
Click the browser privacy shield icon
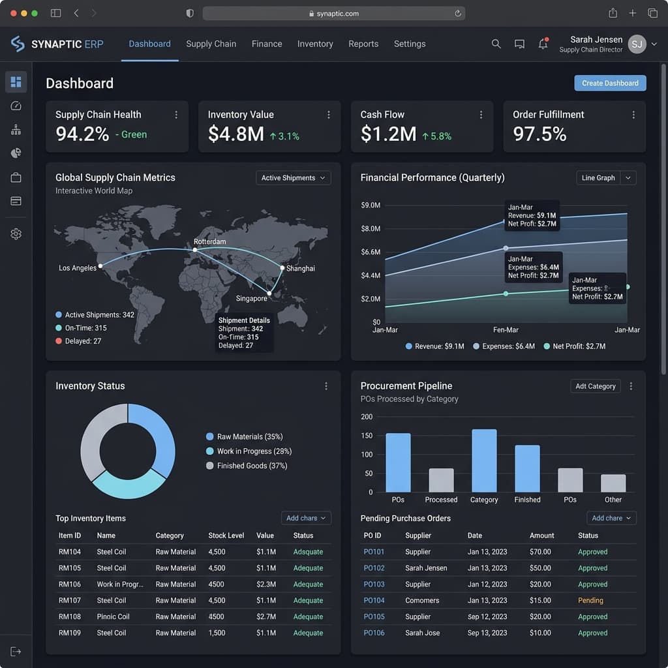click(190, 13)
